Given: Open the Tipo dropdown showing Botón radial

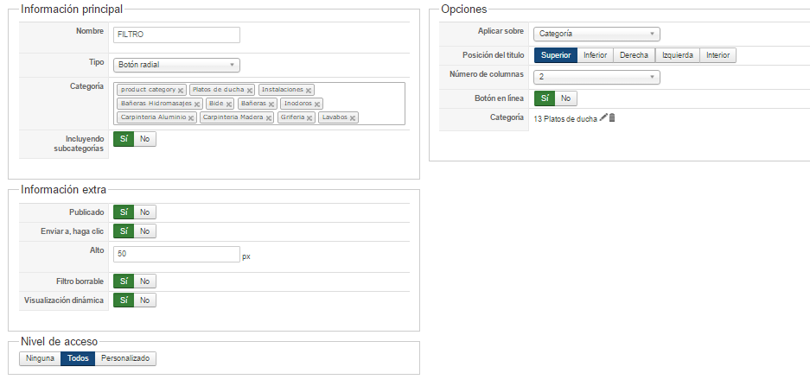Looking at the screenshot, I should pos(176,65).
